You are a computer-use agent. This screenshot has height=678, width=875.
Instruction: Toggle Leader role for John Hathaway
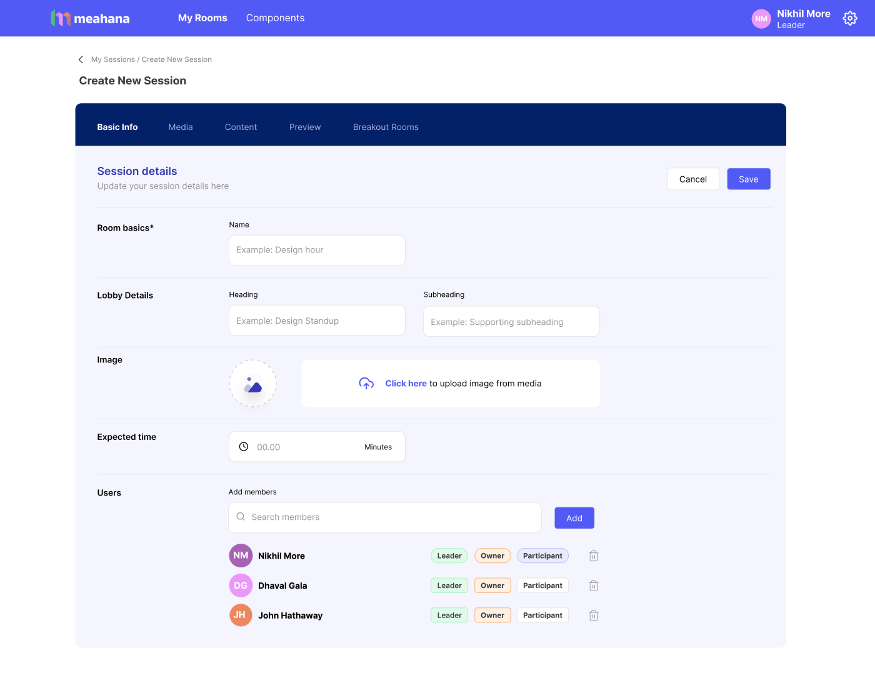coord(449,616)
